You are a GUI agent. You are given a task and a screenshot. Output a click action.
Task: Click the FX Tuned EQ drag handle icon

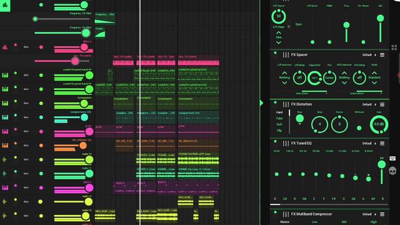[286, 143]
